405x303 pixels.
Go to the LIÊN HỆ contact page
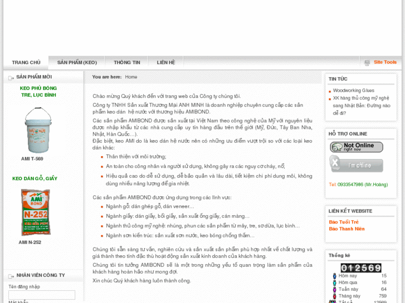pos(166,62)
